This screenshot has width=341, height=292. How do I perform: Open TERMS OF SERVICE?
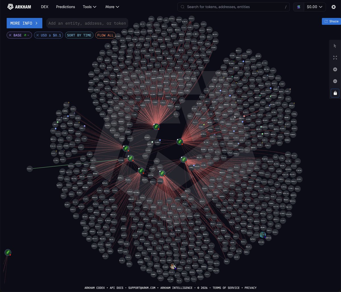pos(226,288)
